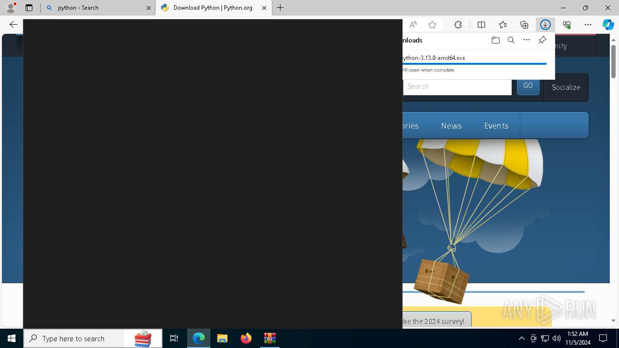The width and height of the screenshot is (619, 348).
Task: Show hidden tray icons chevron
Action: click(521, 338)
